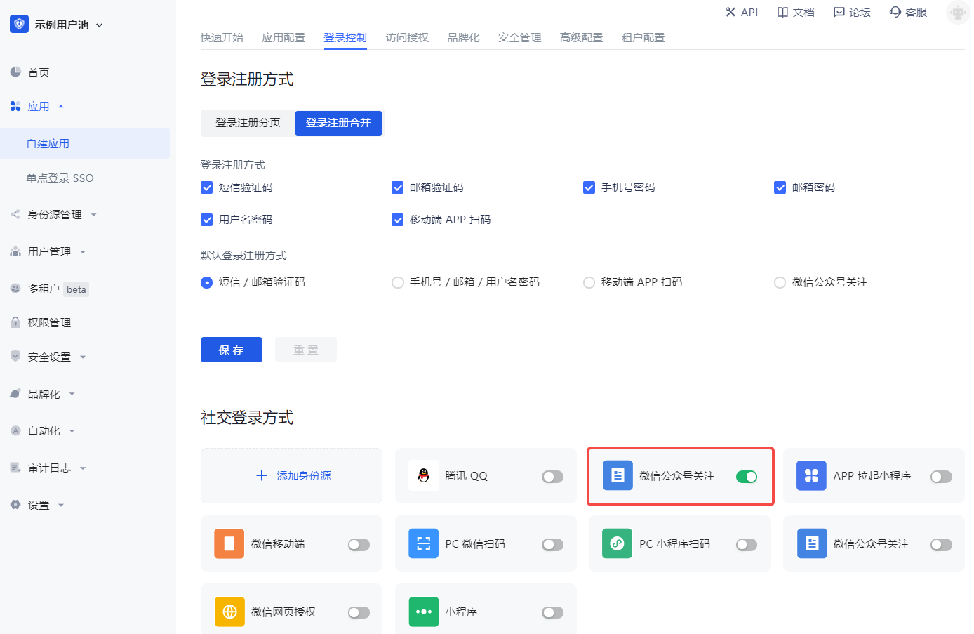
Task: Expand the 身份源管理 sidebar menu
Action: pyautogui.click(x=55, y=215)
